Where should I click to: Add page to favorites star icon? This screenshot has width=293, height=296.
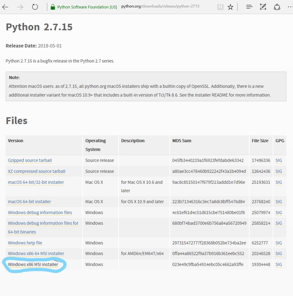coord(230,7)
